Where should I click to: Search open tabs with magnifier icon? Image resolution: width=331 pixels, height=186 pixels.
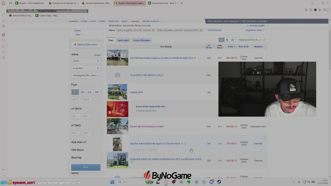coord(313,3)
